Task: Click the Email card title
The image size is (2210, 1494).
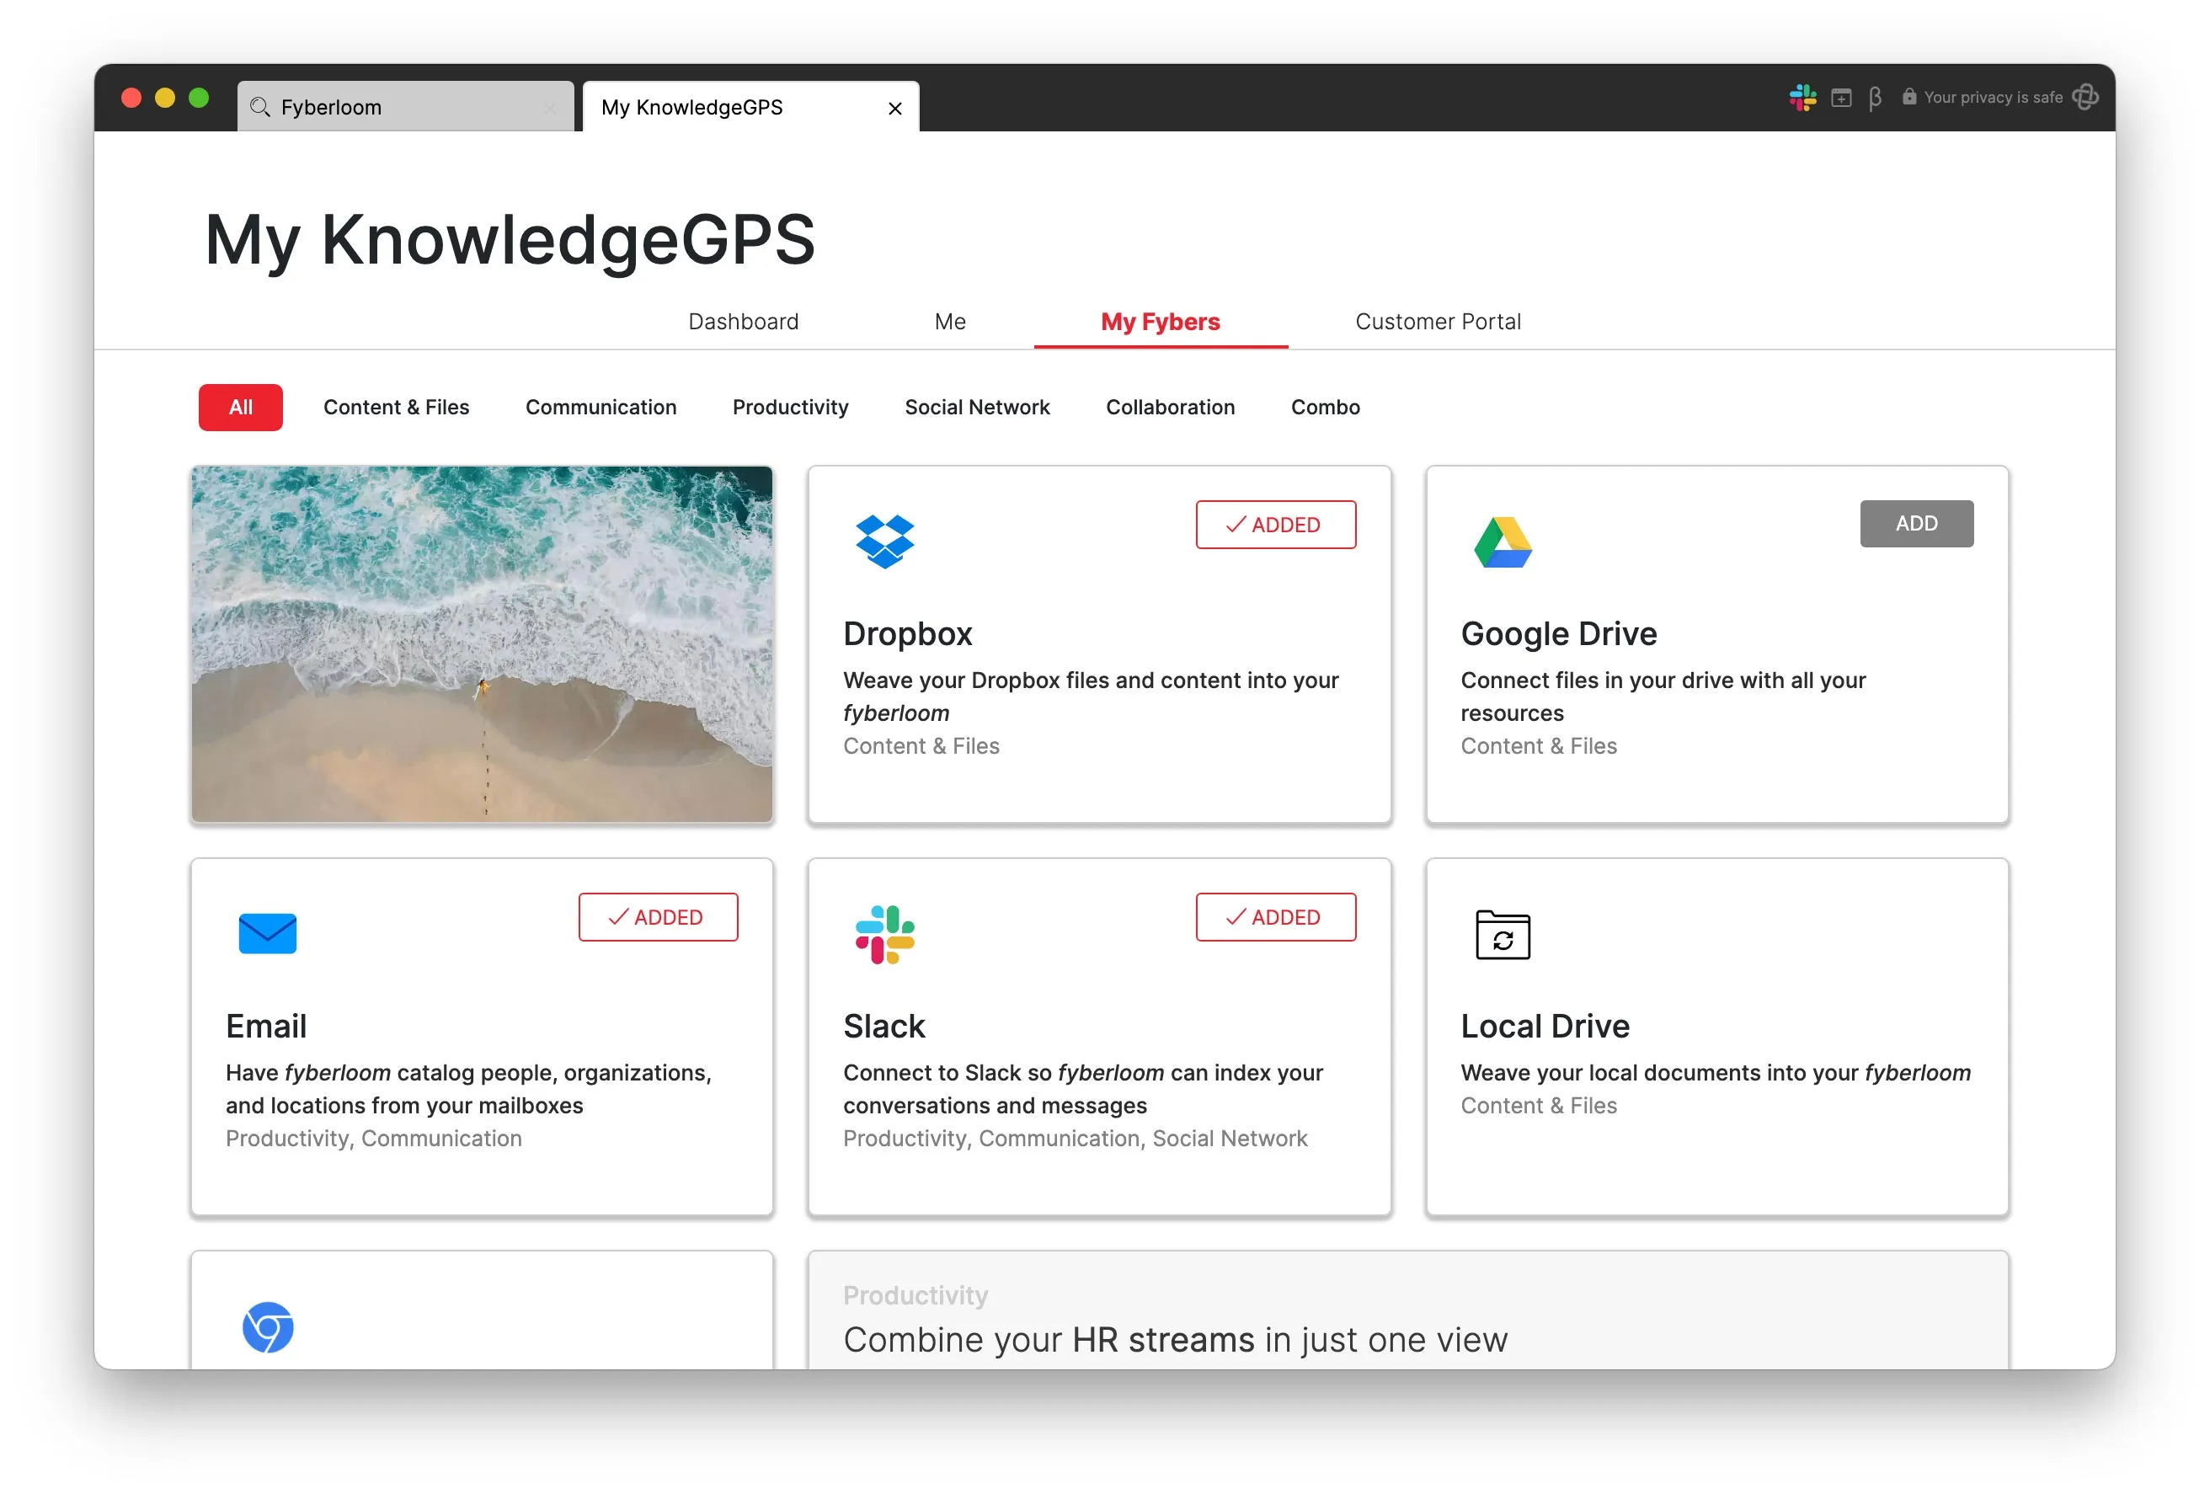Action: pos(266,1026)
